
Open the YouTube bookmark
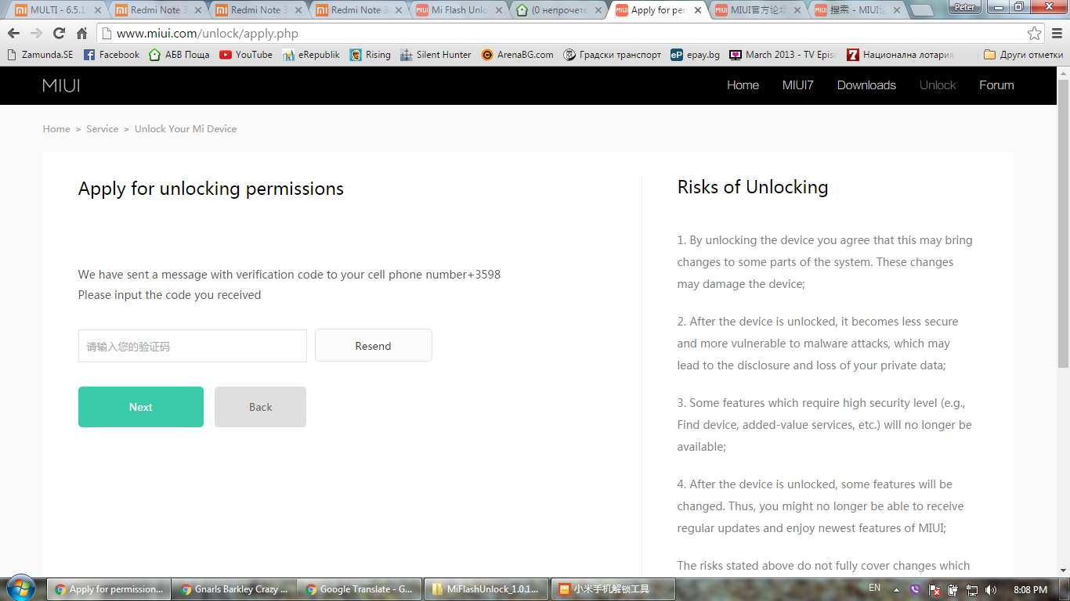click(246, 55)
